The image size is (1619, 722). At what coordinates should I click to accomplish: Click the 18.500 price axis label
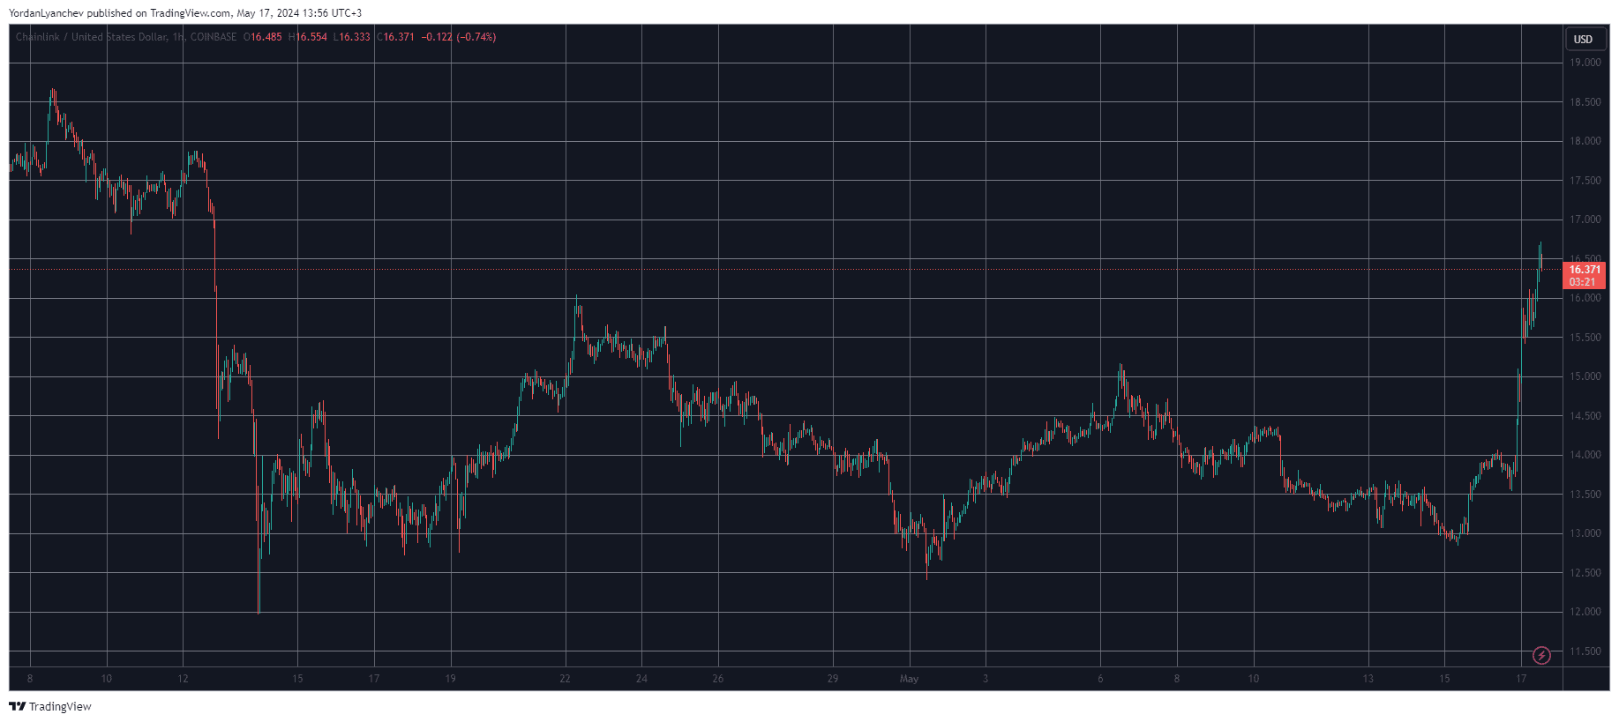1585,102
